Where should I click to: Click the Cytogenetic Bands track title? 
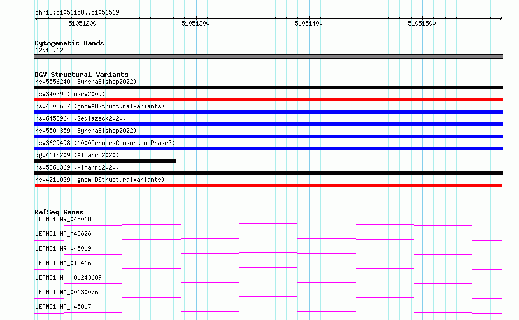[69, 43]
